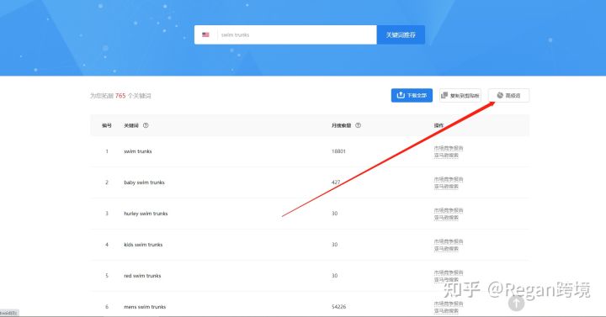This screenshot has height=317, width=606.
Task: Open market competition report for 'kids swim trunks'
Action: pyautogui.click(x=449, y=241)
